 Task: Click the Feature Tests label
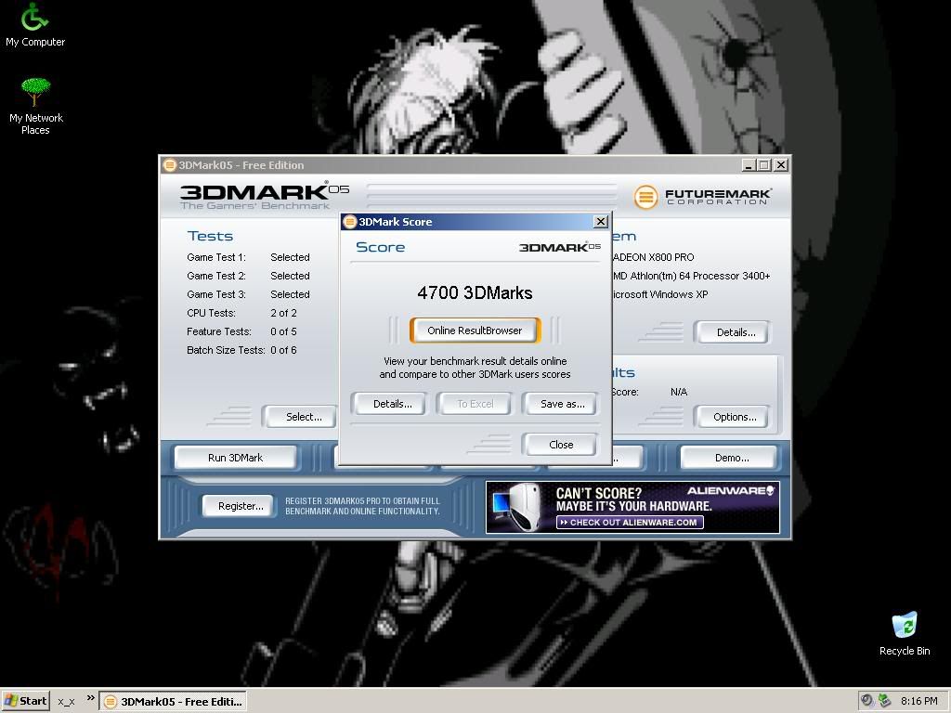pos(219,331)
